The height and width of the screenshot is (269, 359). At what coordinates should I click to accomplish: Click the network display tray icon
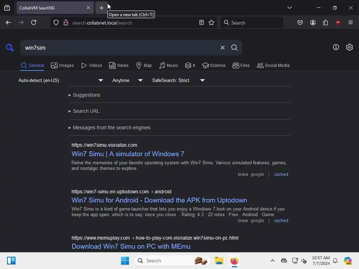(295, 261)
